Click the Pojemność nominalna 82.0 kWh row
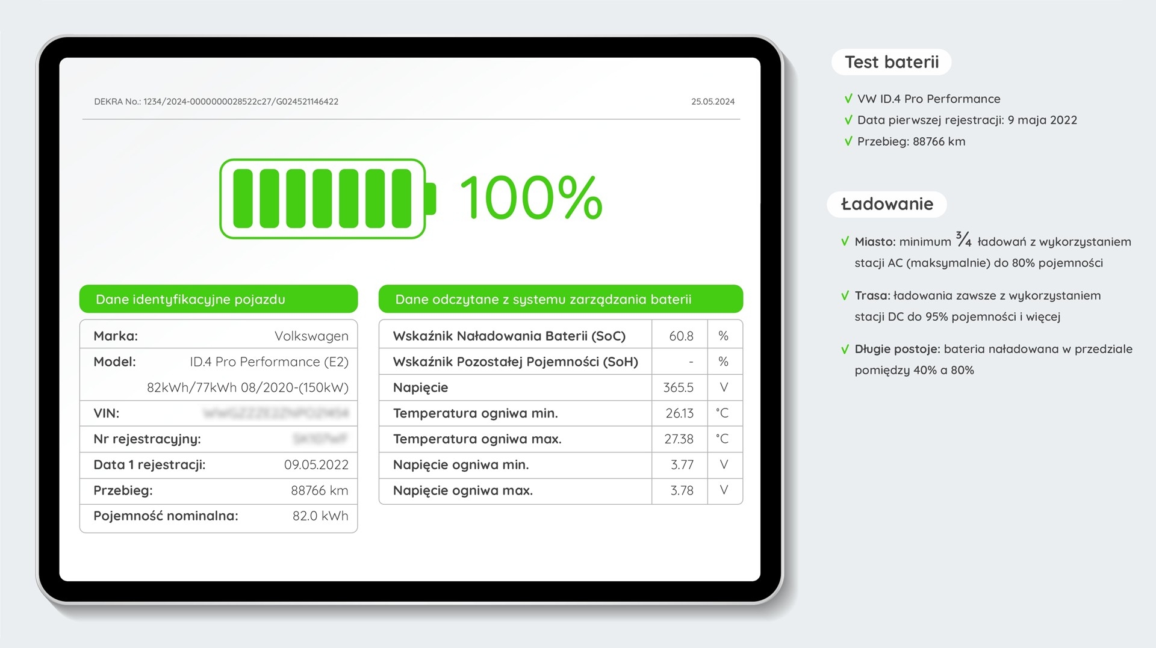The height and width of the screenshot is (648, 1156). 219,516
